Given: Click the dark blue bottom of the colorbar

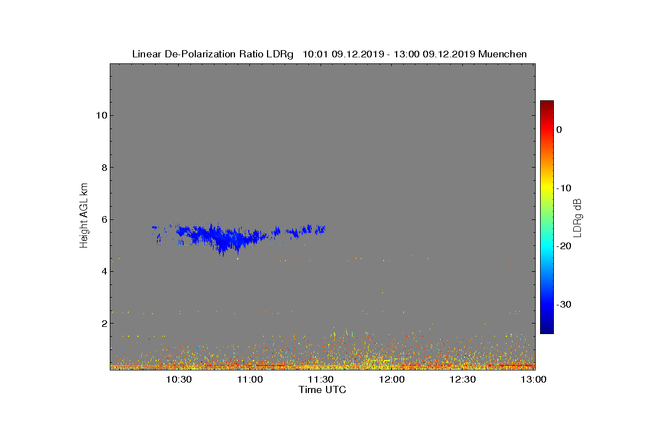Looking at the screenshot, I should pos(547,328).
